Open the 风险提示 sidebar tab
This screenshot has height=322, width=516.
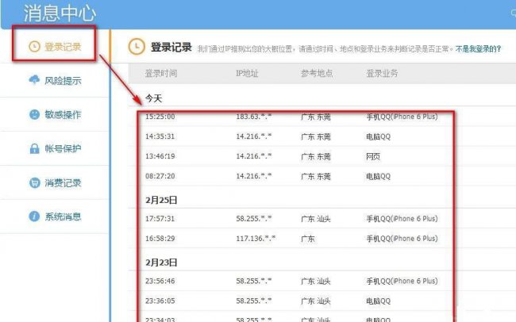click(55, 80)
